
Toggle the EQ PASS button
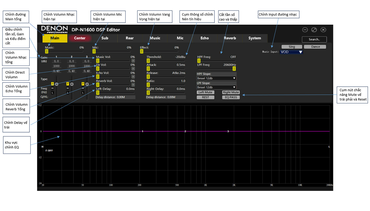point(231,97)
